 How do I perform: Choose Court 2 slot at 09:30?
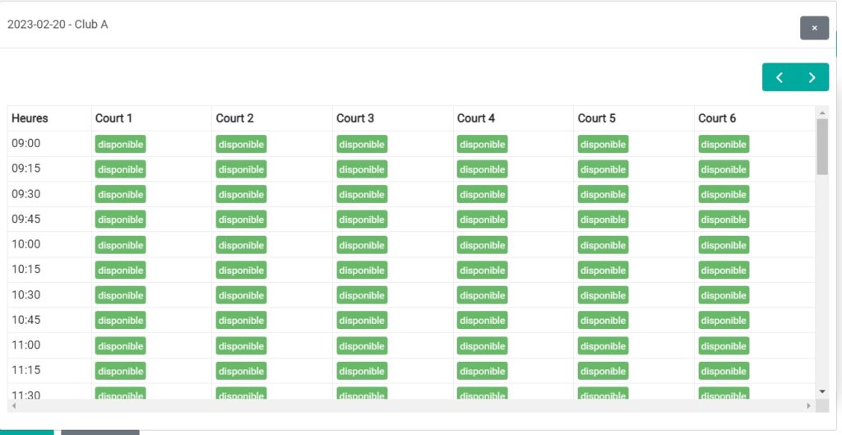click(241, 194)
